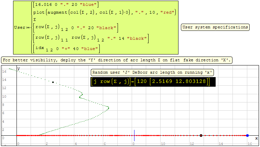The width and height of the screenshot is (260, 147).
Task: Select the blue vertical marker on the x-axis
Action: click(x=134, y=135)
